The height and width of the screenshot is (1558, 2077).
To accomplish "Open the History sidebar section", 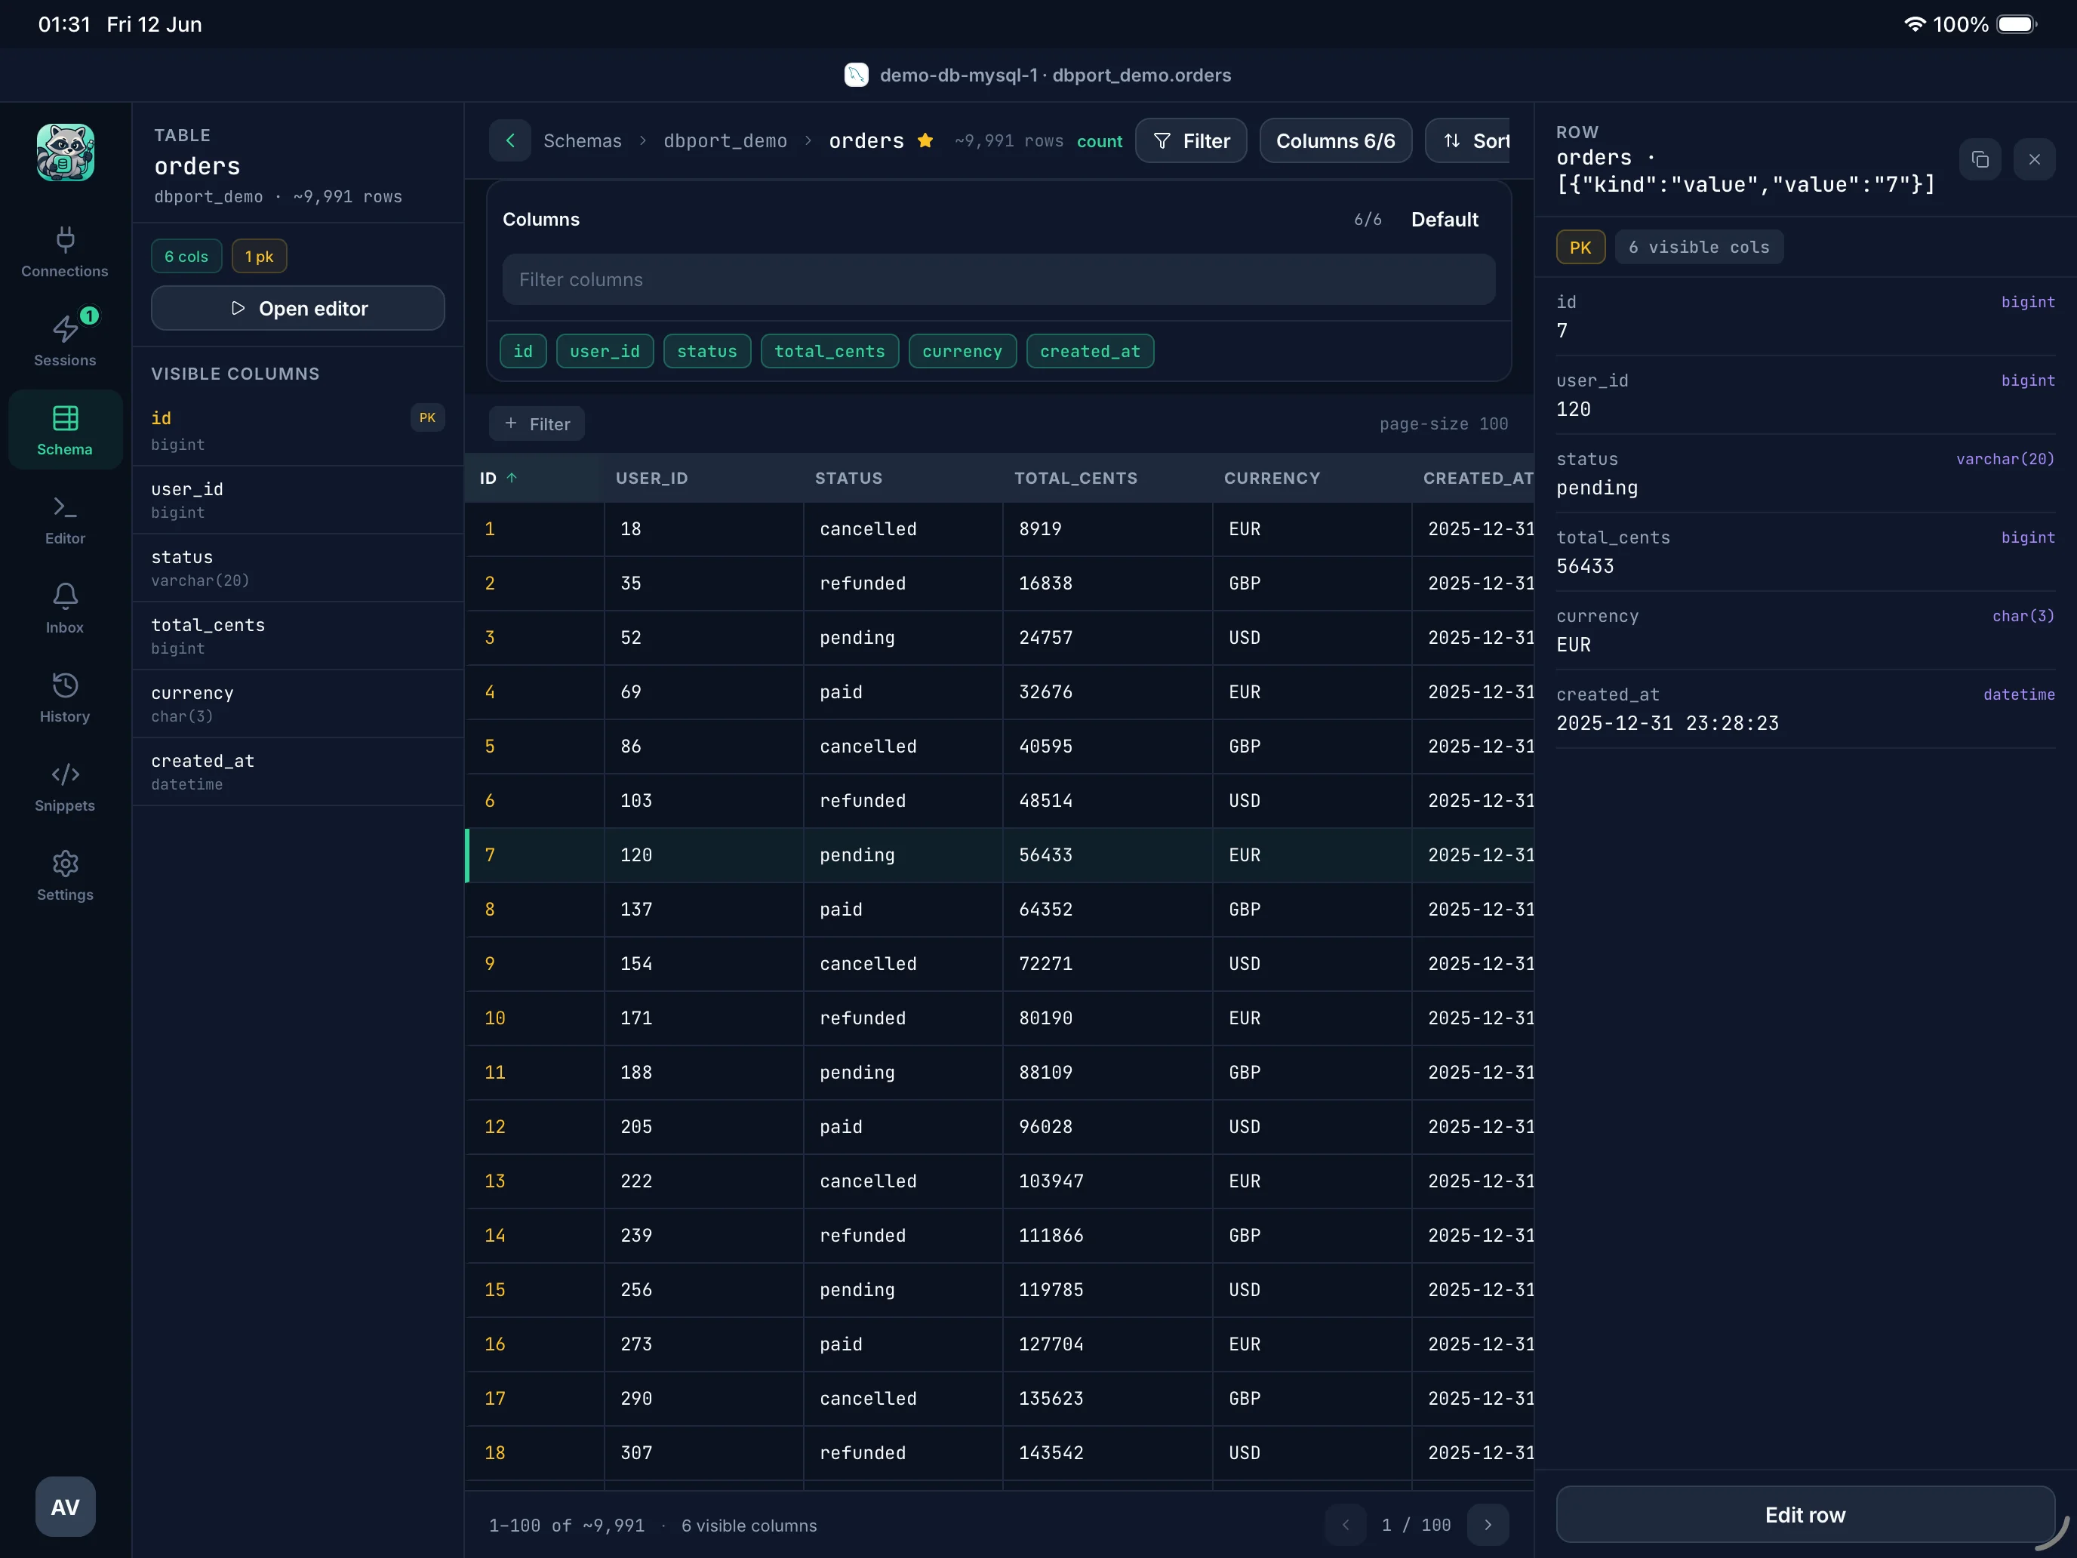I will point(65,697).
